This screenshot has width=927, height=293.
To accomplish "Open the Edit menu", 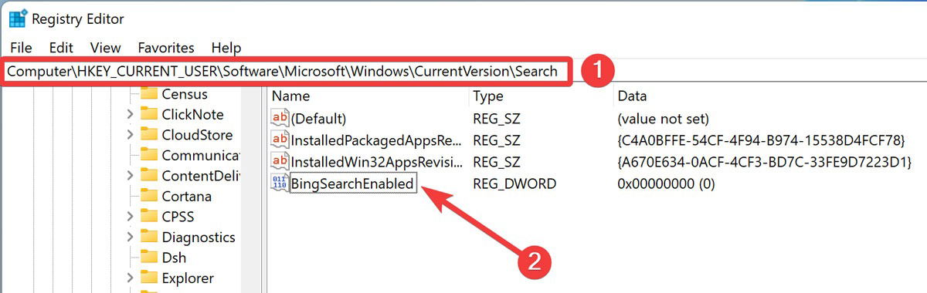I will coord(61,48).
